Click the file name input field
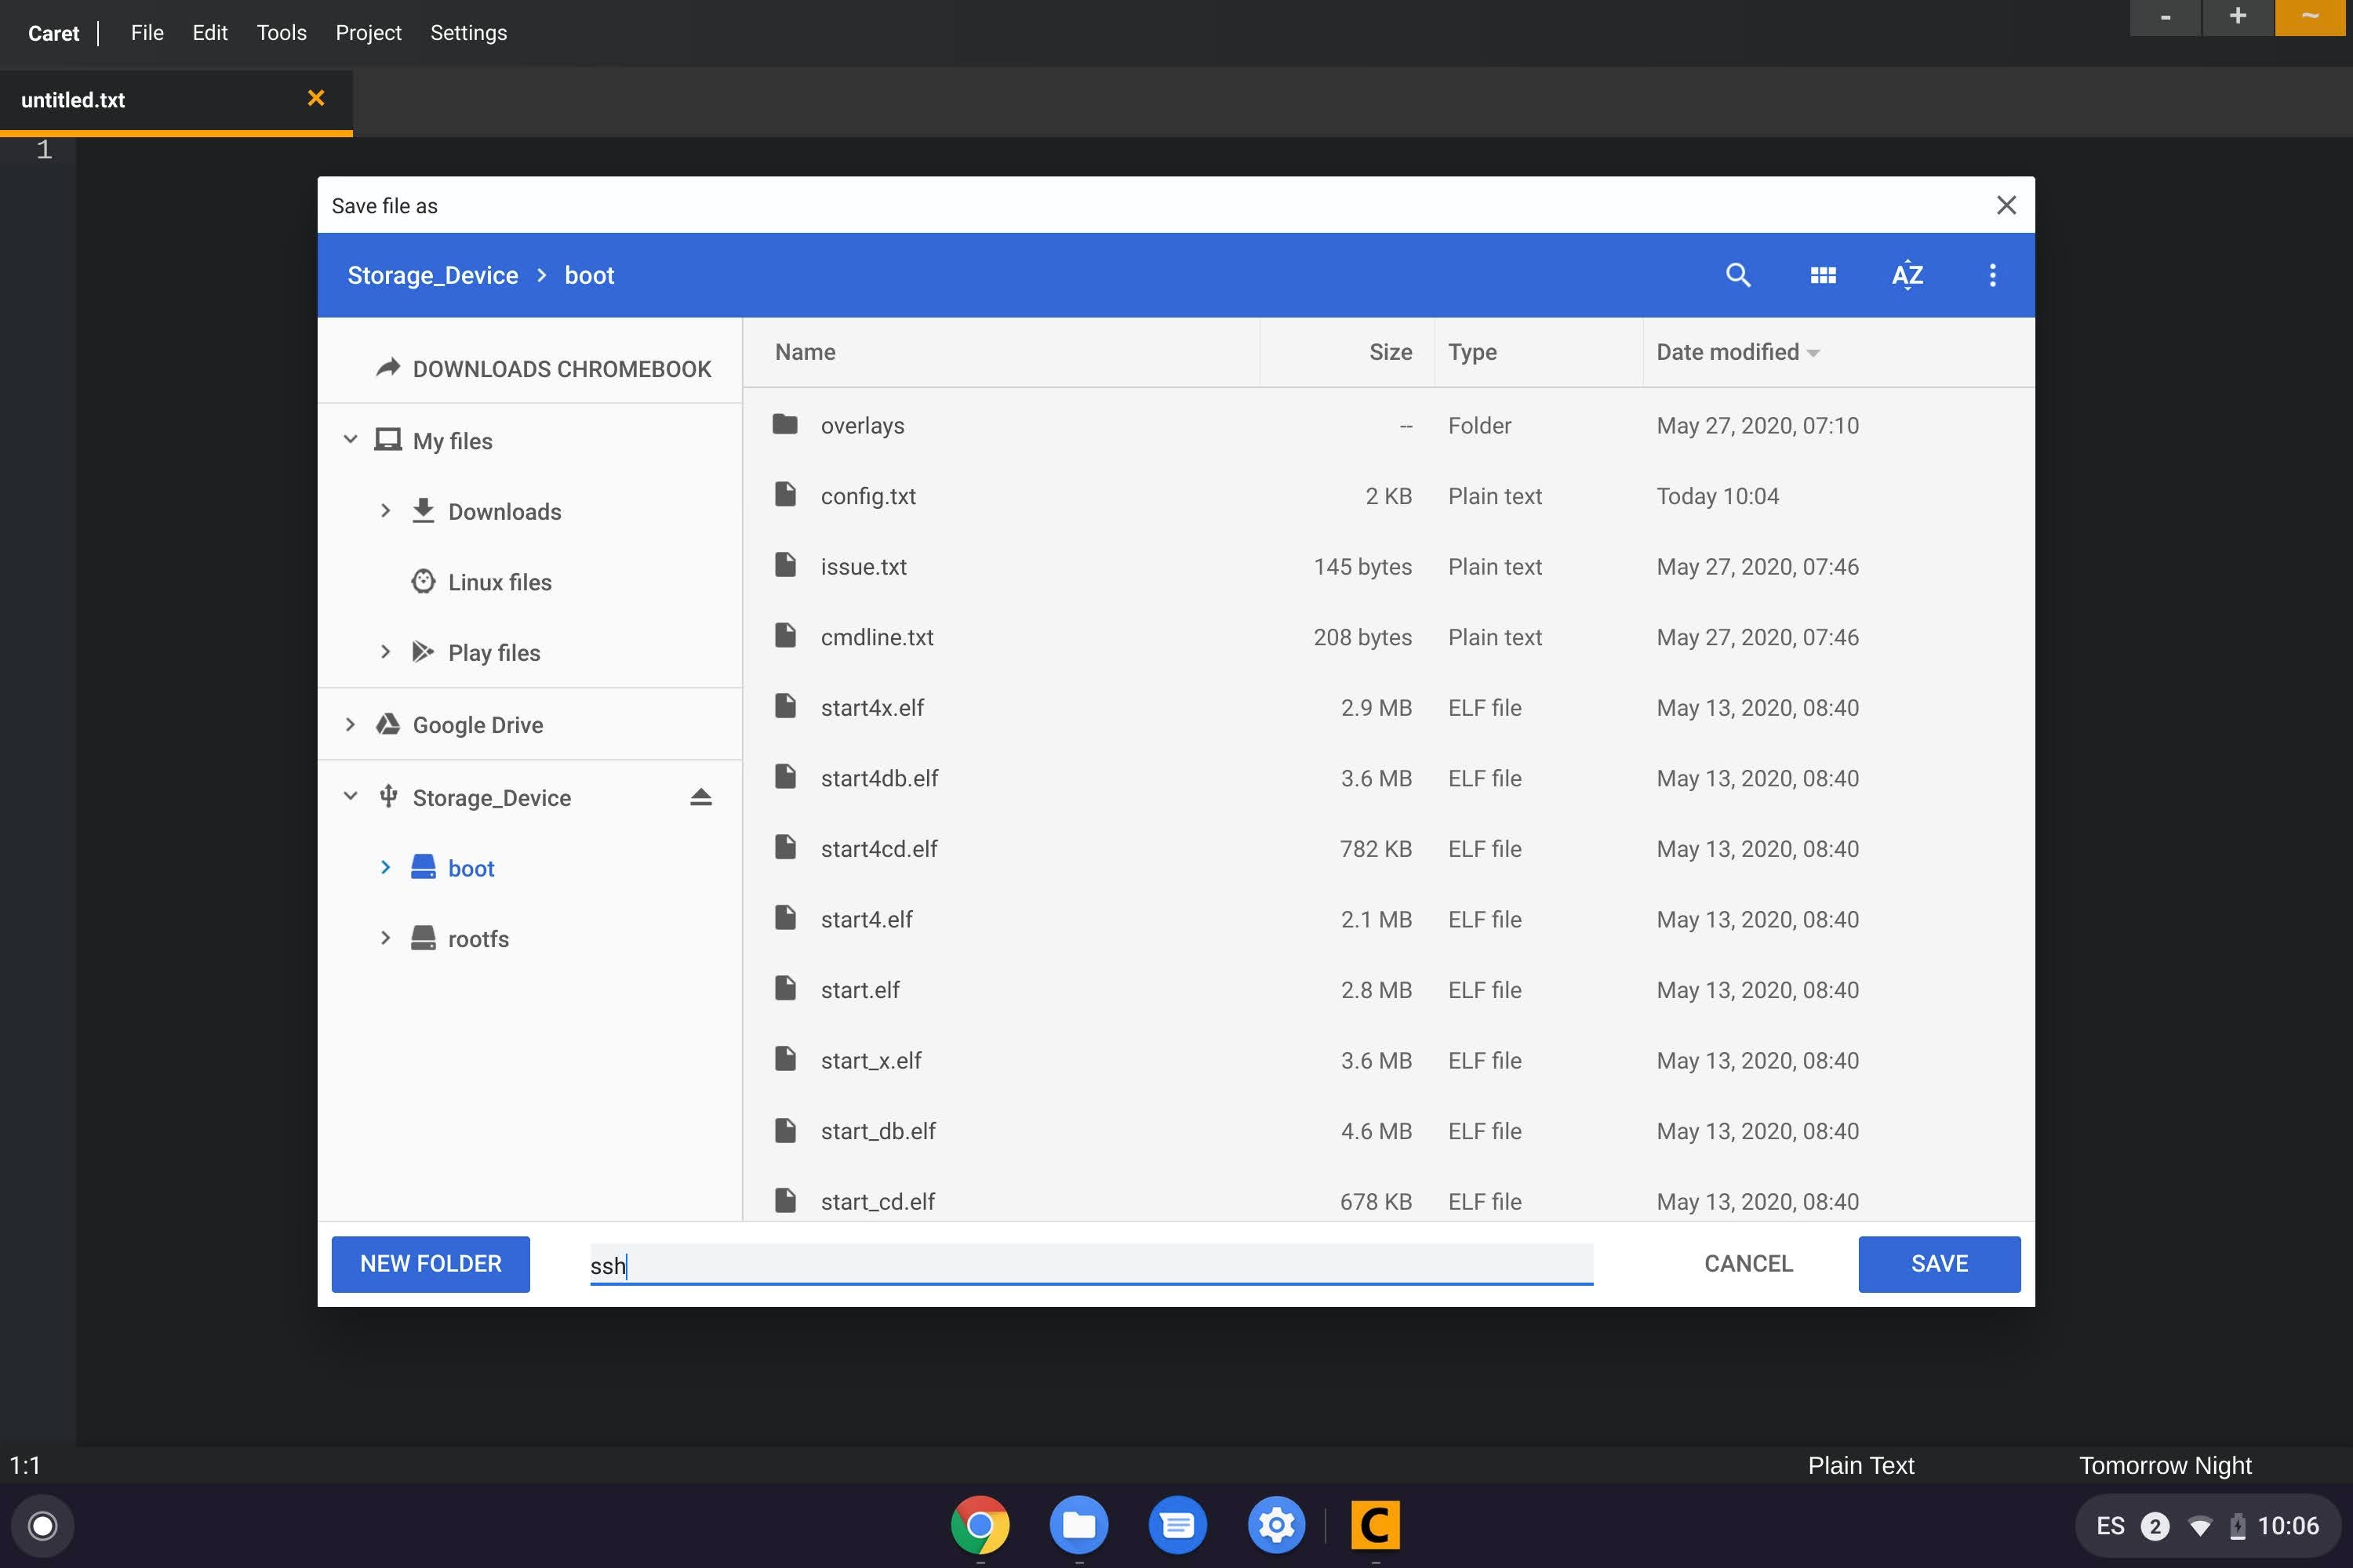2353x1568 pixels. (x=1090, y=1264)
